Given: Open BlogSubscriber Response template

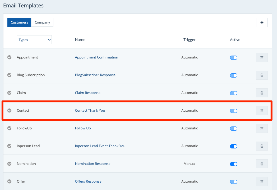Looking at the screenshot, I should [95, 75].
